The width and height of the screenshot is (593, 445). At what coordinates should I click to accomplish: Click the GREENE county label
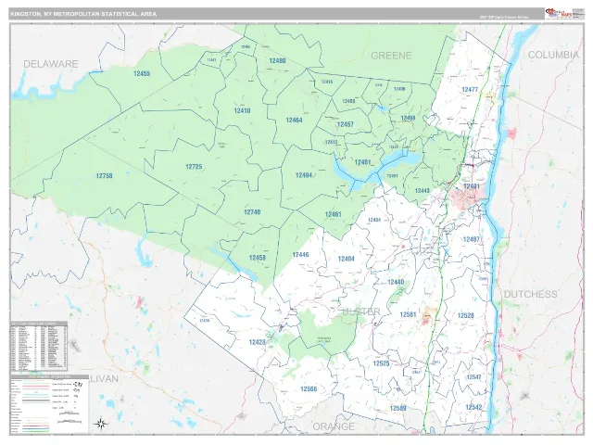[391, 56]
